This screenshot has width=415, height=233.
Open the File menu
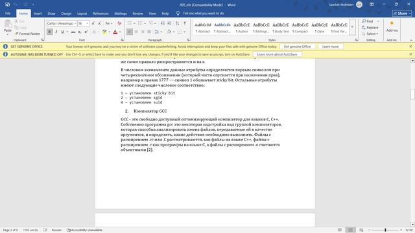(x=8, y=14)
